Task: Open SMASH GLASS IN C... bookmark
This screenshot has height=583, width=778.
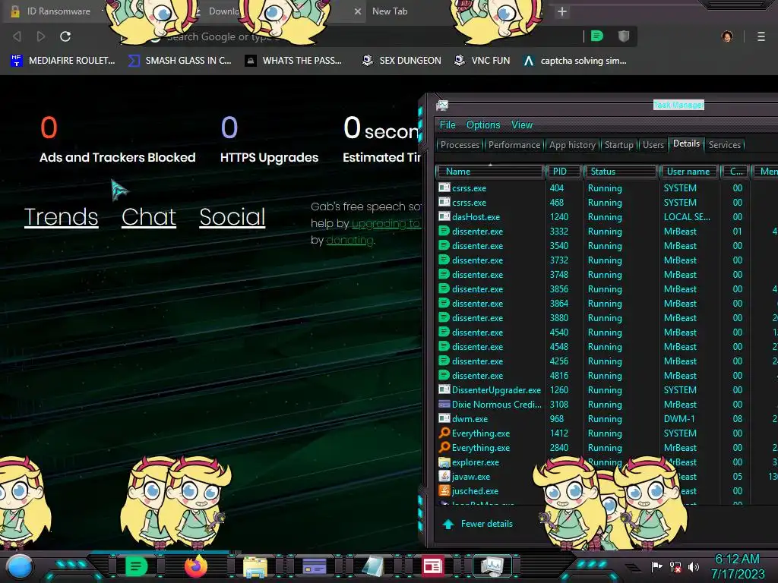Action: 179,61
